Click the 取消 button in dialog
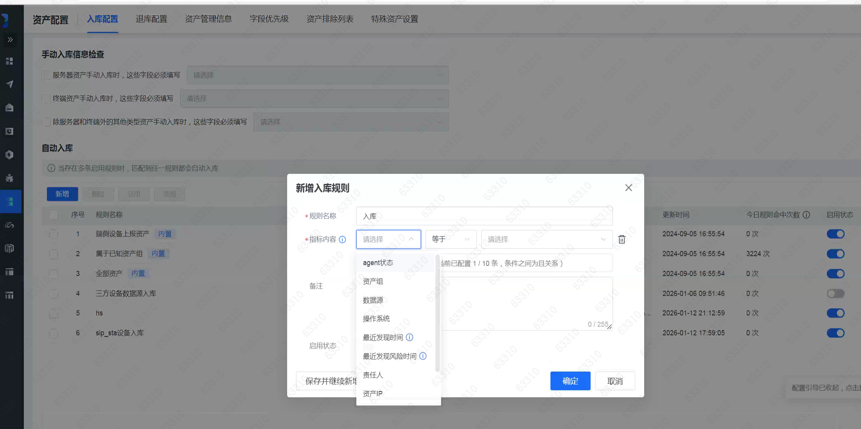Screen dimensions: 861x429 click(614, 381)
